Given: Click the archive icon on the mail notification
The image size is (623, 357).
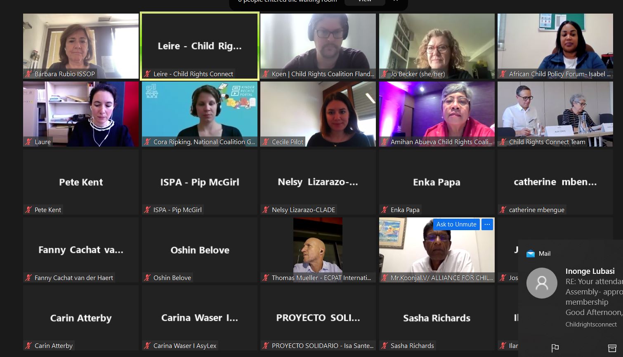Looking at the screenshot, I should 612,348.
